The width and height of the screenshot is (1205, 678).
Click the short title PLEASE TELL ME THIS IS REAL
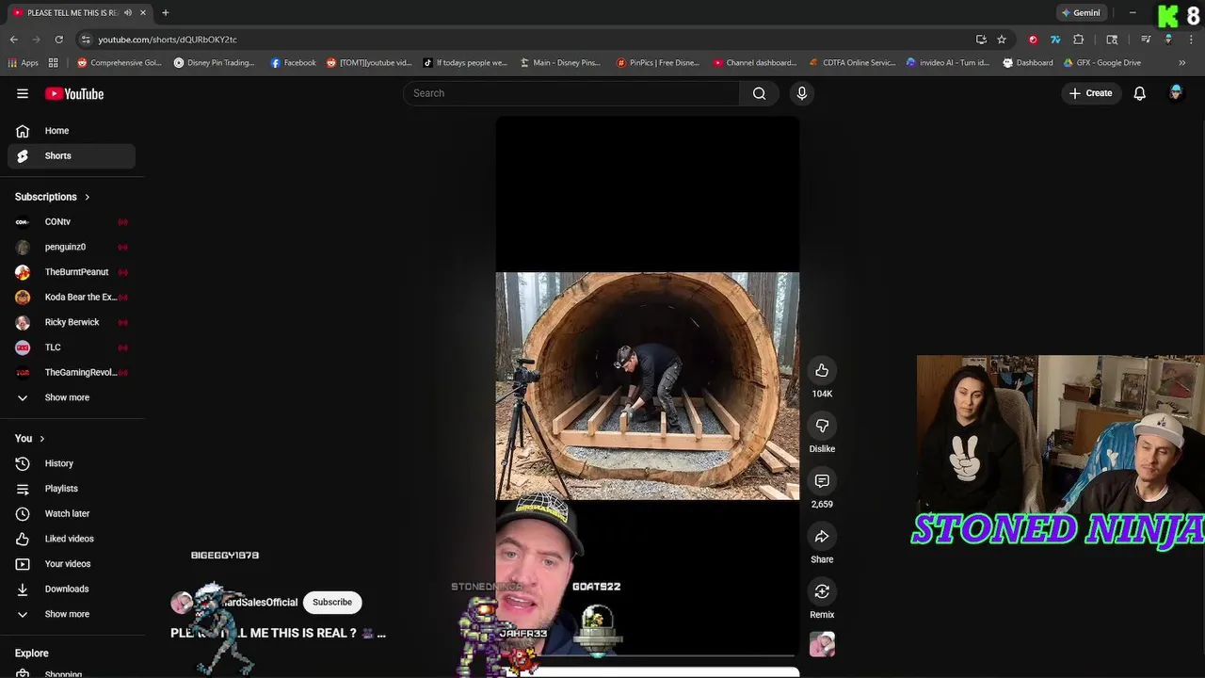[264, 633]
